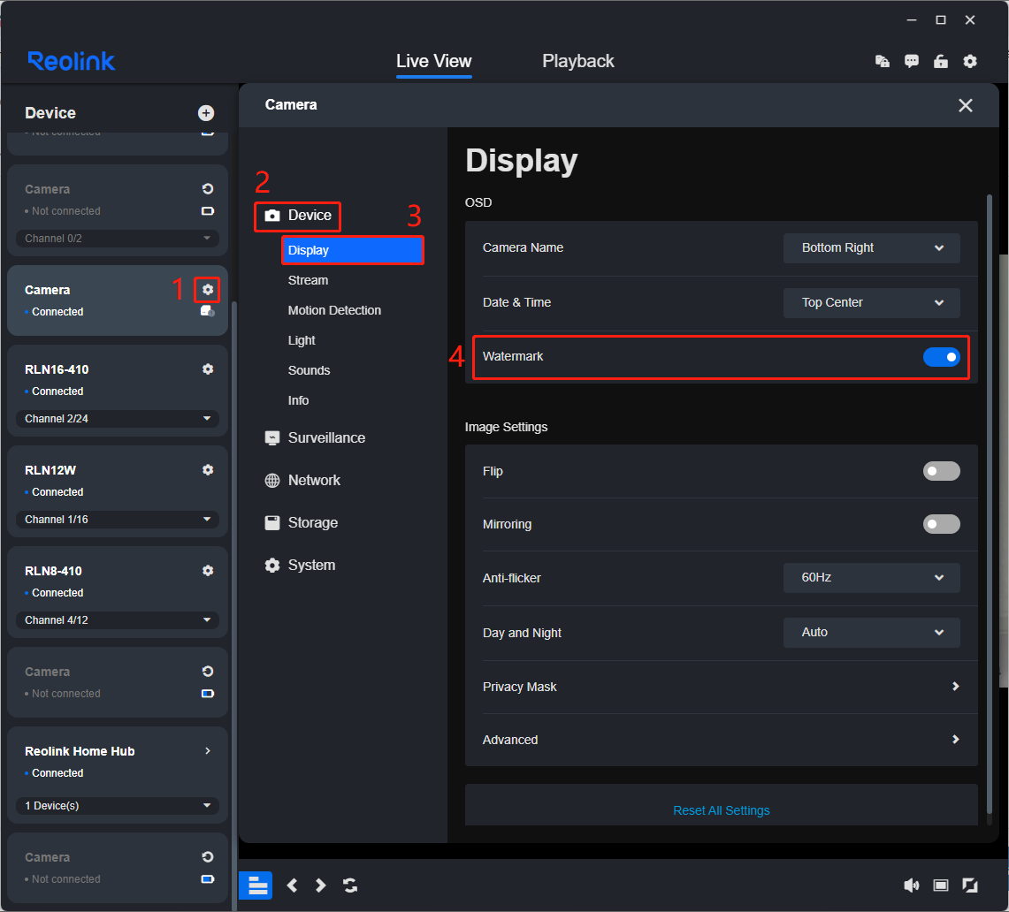Open the Privacy Mask settings
This screenshot has width=1009, height=912.
pyautogui.click(x=721, y=687)
